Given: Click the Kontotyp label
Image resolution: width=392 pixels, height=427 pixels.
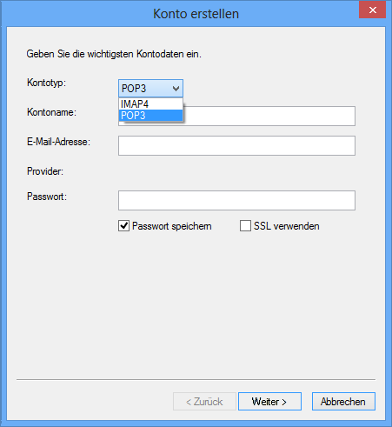Looking at the screenshot, I should pos(46,83).
